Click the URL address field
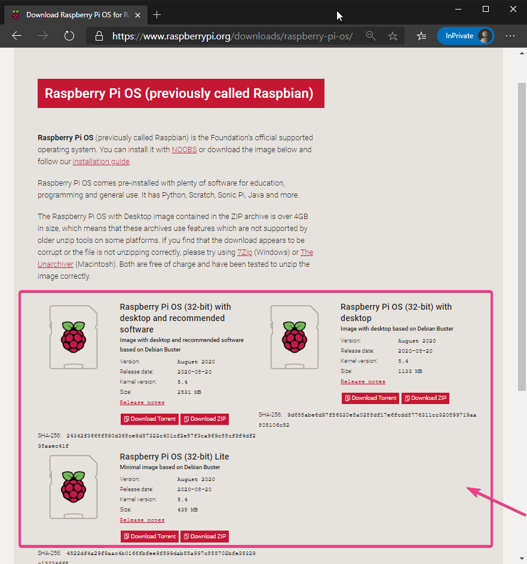 pyautogui.click(x=232, y=36)
